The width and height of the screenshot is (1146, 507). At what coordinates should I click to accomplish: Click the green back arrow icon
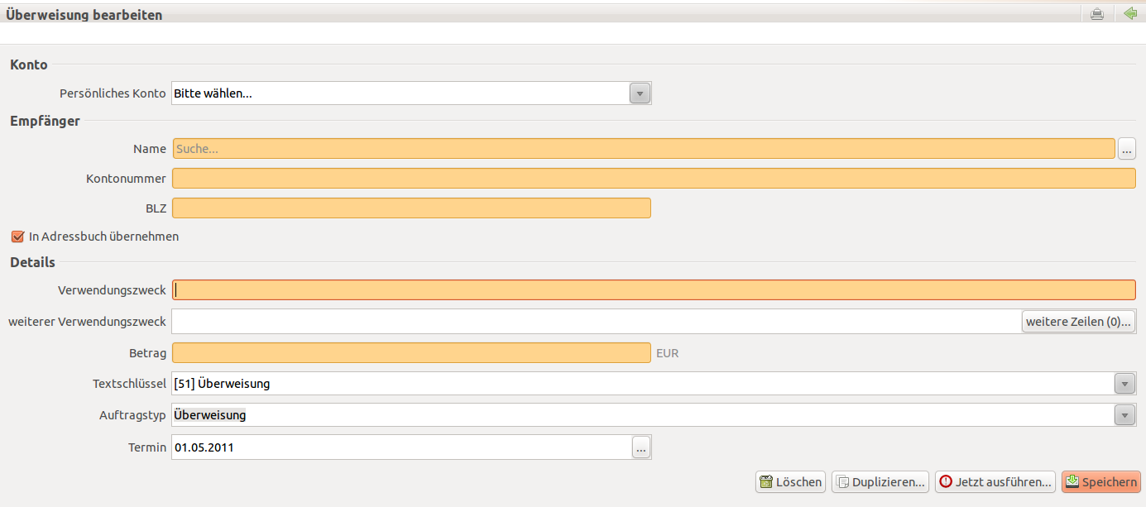coord(1130,14)
